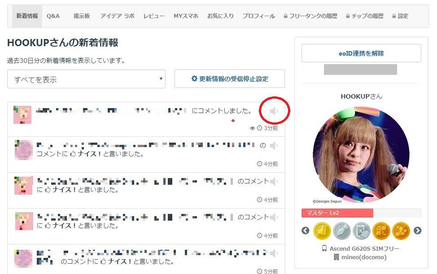437x274 pixels.
Task: Click the bronze people with hearts badge
Action: tap(401, 231)
